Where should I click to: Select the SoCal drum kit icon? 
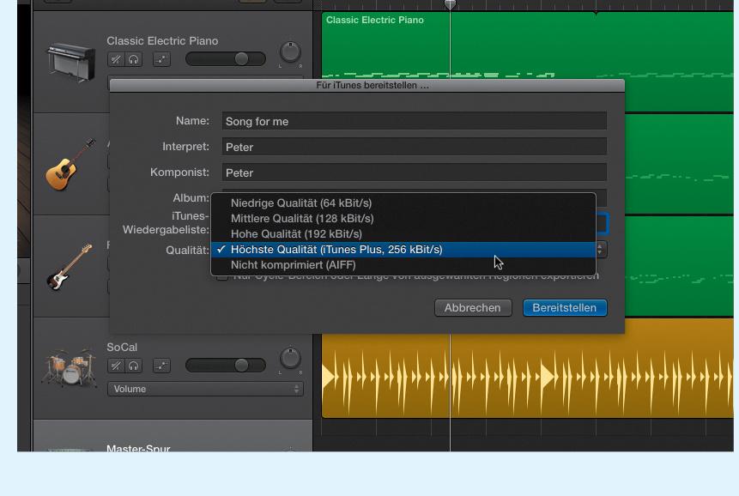click(x=70, y=368)
